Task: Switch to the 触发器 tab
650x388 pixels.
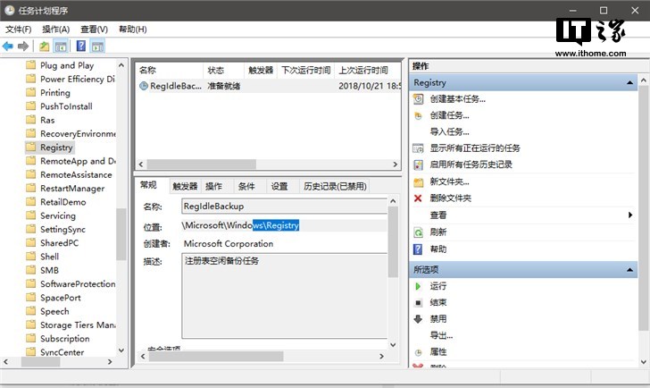Action: [185, 186]
